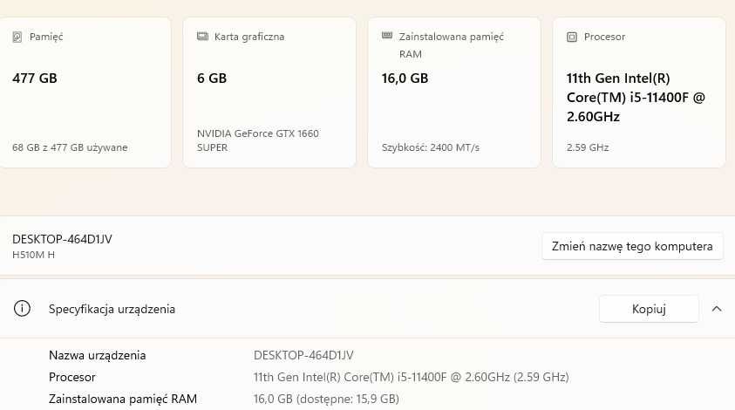Click the 68 GB z 477 GB używane text
Screen dimensions: 735x410
tap(70, 147)
